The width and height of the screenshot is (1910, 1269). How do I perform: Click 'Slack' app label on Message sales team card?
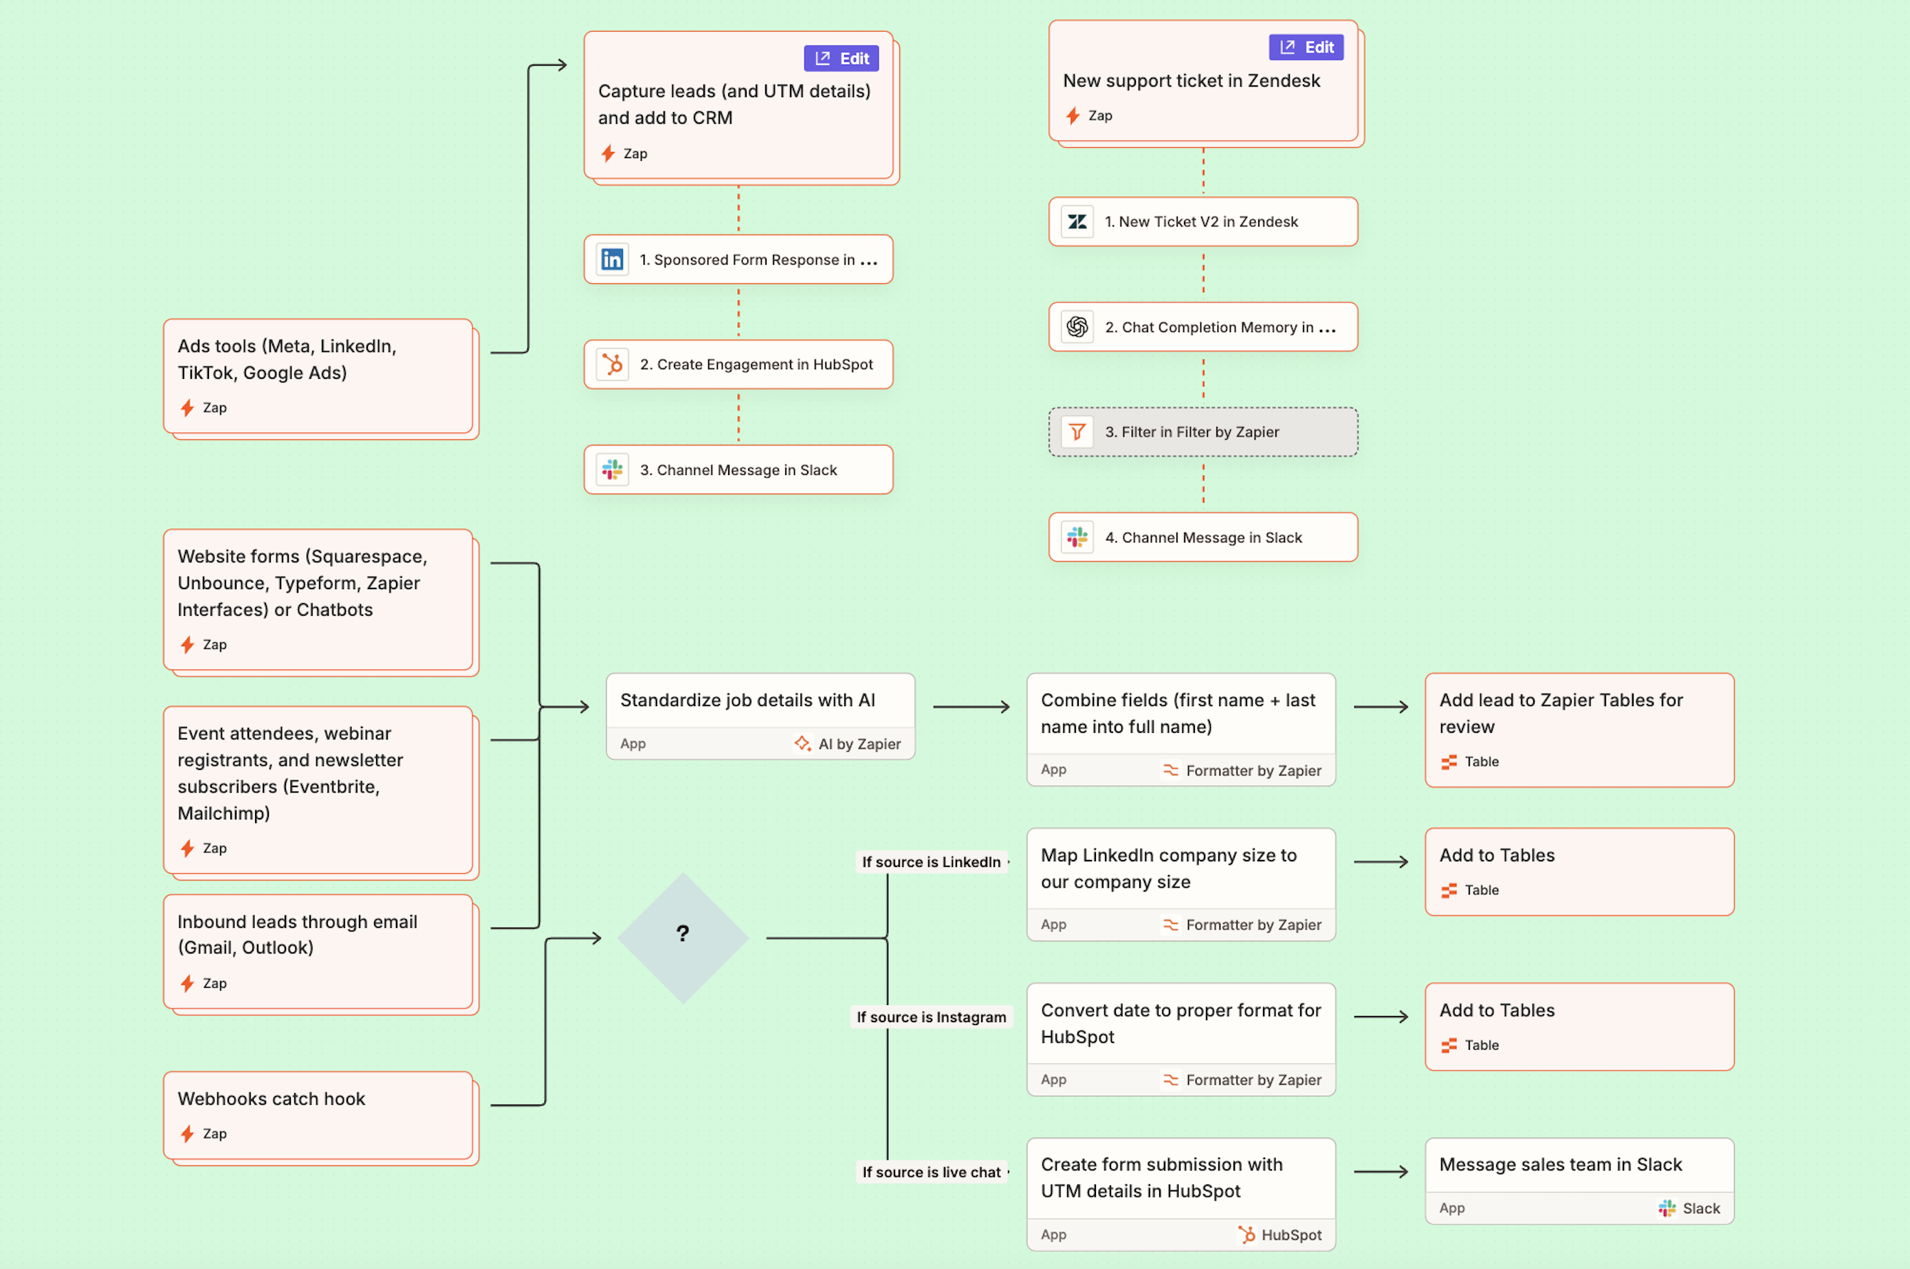tap(1701, 1209)
